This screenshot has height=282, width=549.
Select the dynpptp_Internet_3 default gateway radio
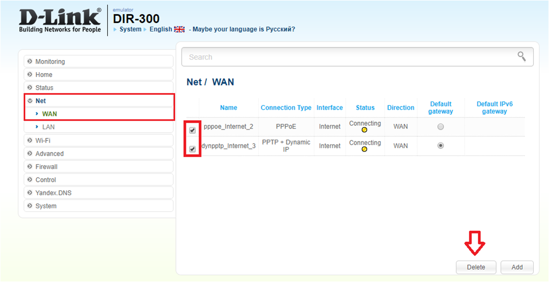point(441,146)
